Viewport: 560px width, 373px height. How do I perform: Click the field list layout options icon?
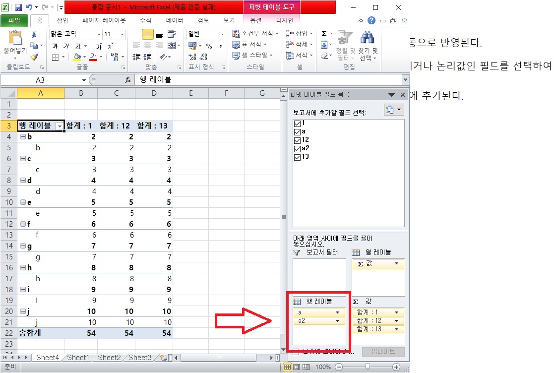[393, 110]
